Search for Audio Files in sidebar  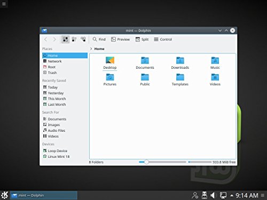65,130
